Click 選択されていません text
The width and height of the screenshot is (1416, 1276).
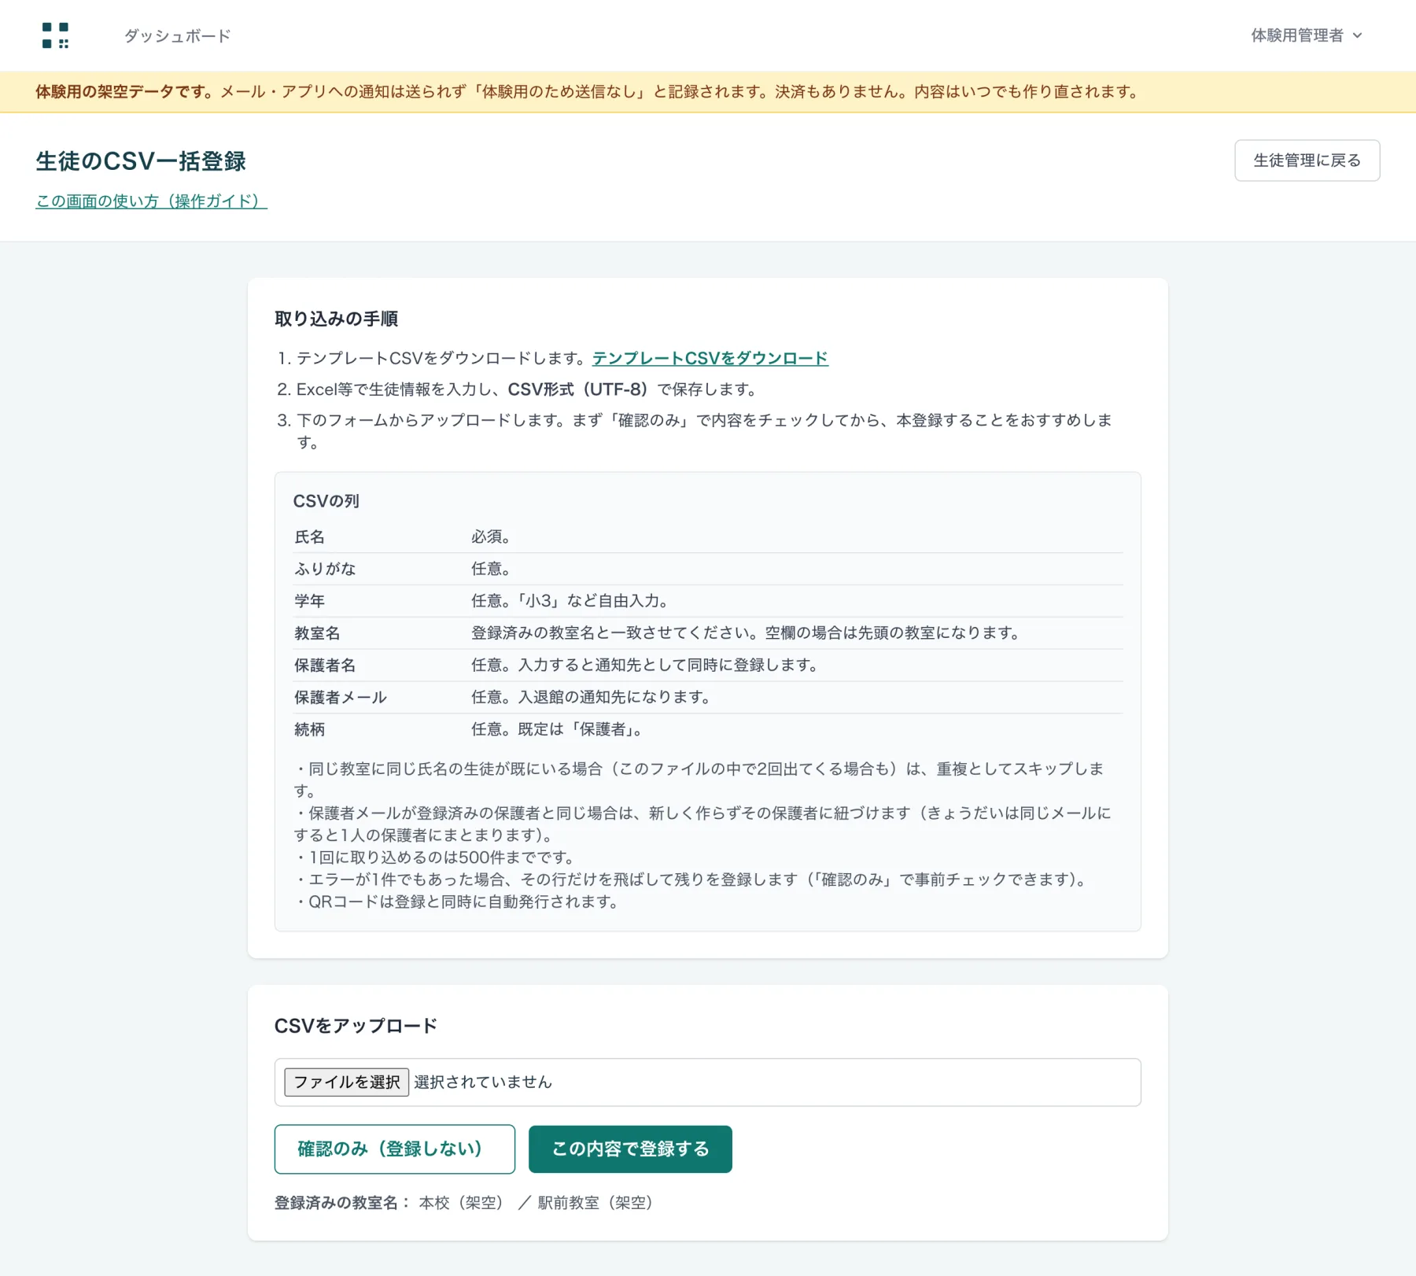(483, 1082)
